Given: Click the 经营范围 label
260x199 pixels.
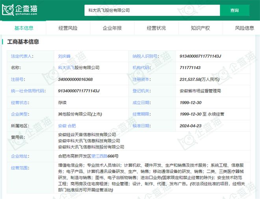Looking at the screenshot, I should click(x=20, y=168).
